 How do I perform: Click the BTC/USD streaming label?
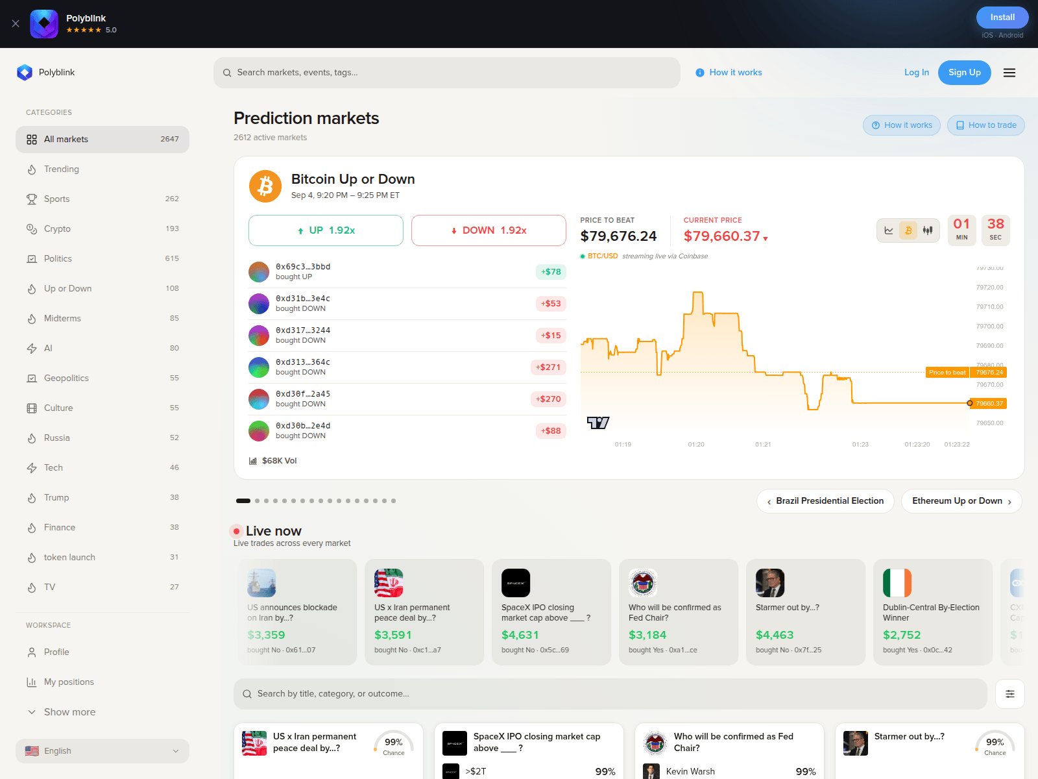pyautogui.click(x=644, y=256)
